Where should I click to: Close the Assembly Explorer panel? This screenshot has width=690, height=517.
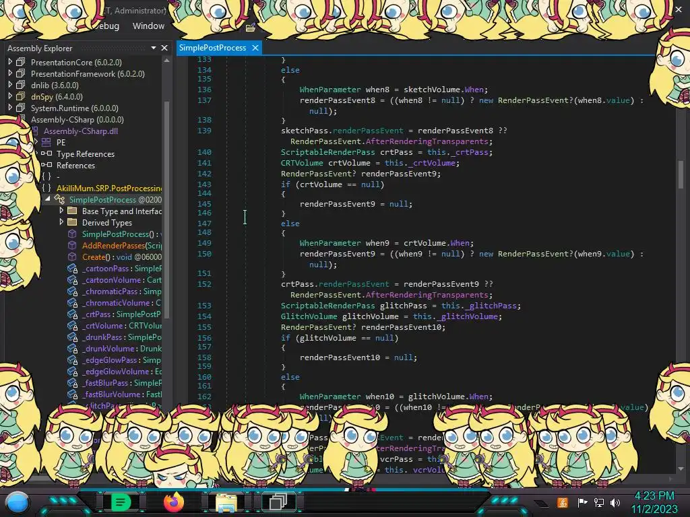coord(164,48)
